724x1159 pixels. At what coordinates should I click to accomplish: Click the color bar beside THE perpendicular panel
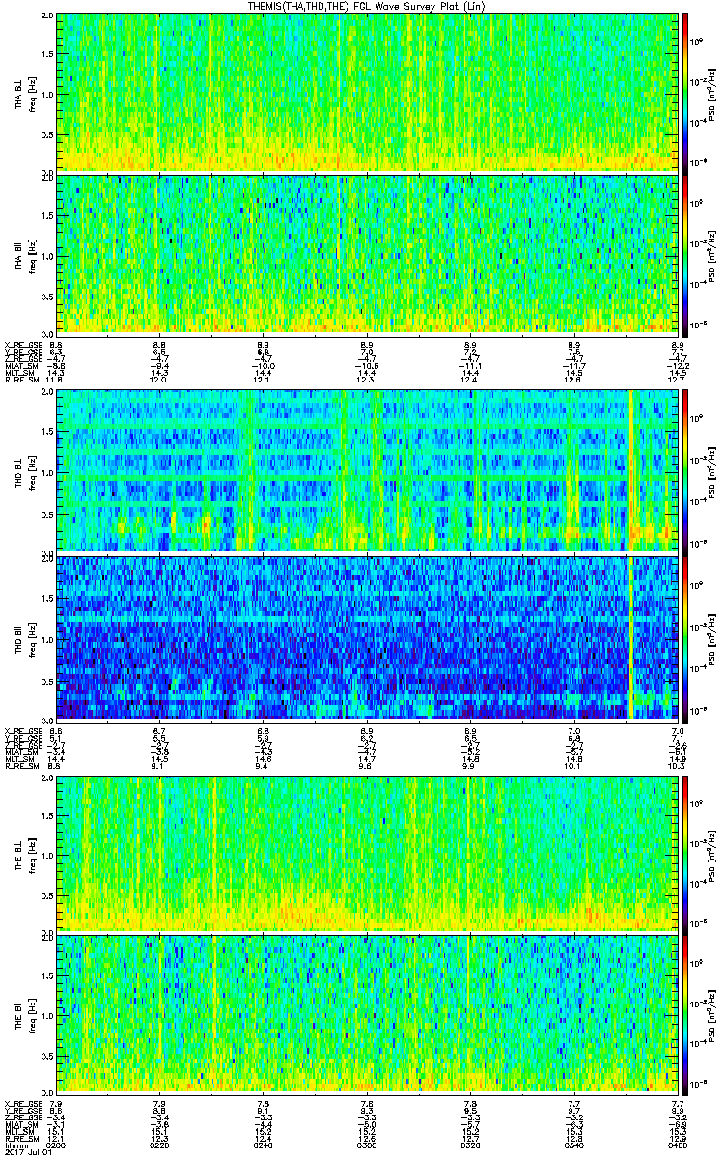click(x=685, y=852)
